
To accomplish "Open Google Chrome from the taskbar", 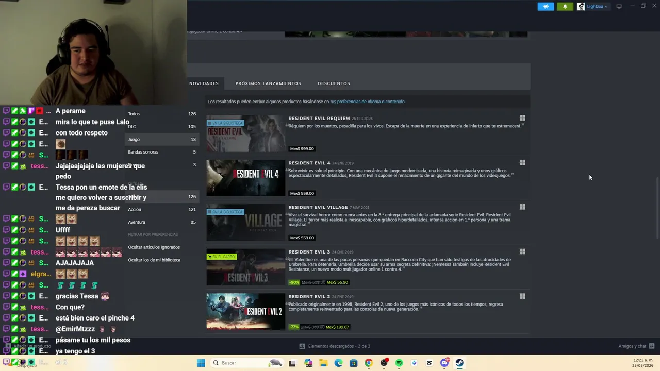I will (368, 363).
